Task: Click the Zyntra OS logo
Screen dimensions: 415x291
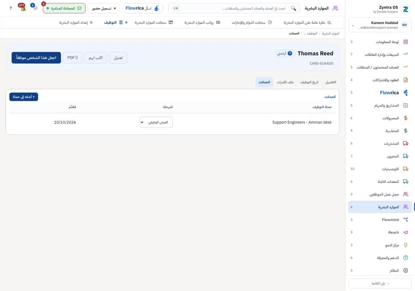Action: tap(405, 10)
